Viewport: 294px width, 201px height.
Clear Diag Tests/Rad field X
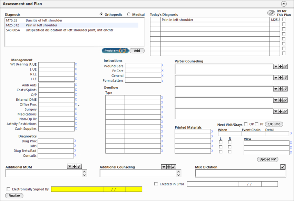point(75,150)
